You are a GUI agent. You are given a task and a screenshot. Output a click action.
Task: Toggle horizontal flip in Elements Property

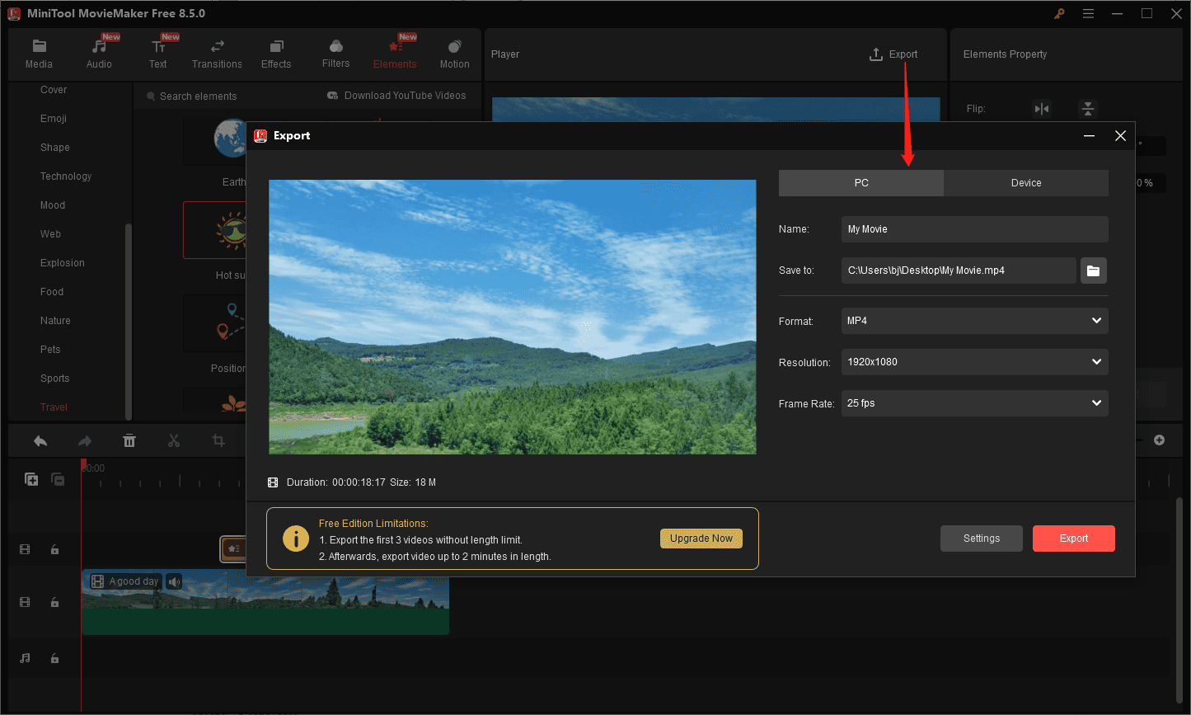[x=1042, y=108]
